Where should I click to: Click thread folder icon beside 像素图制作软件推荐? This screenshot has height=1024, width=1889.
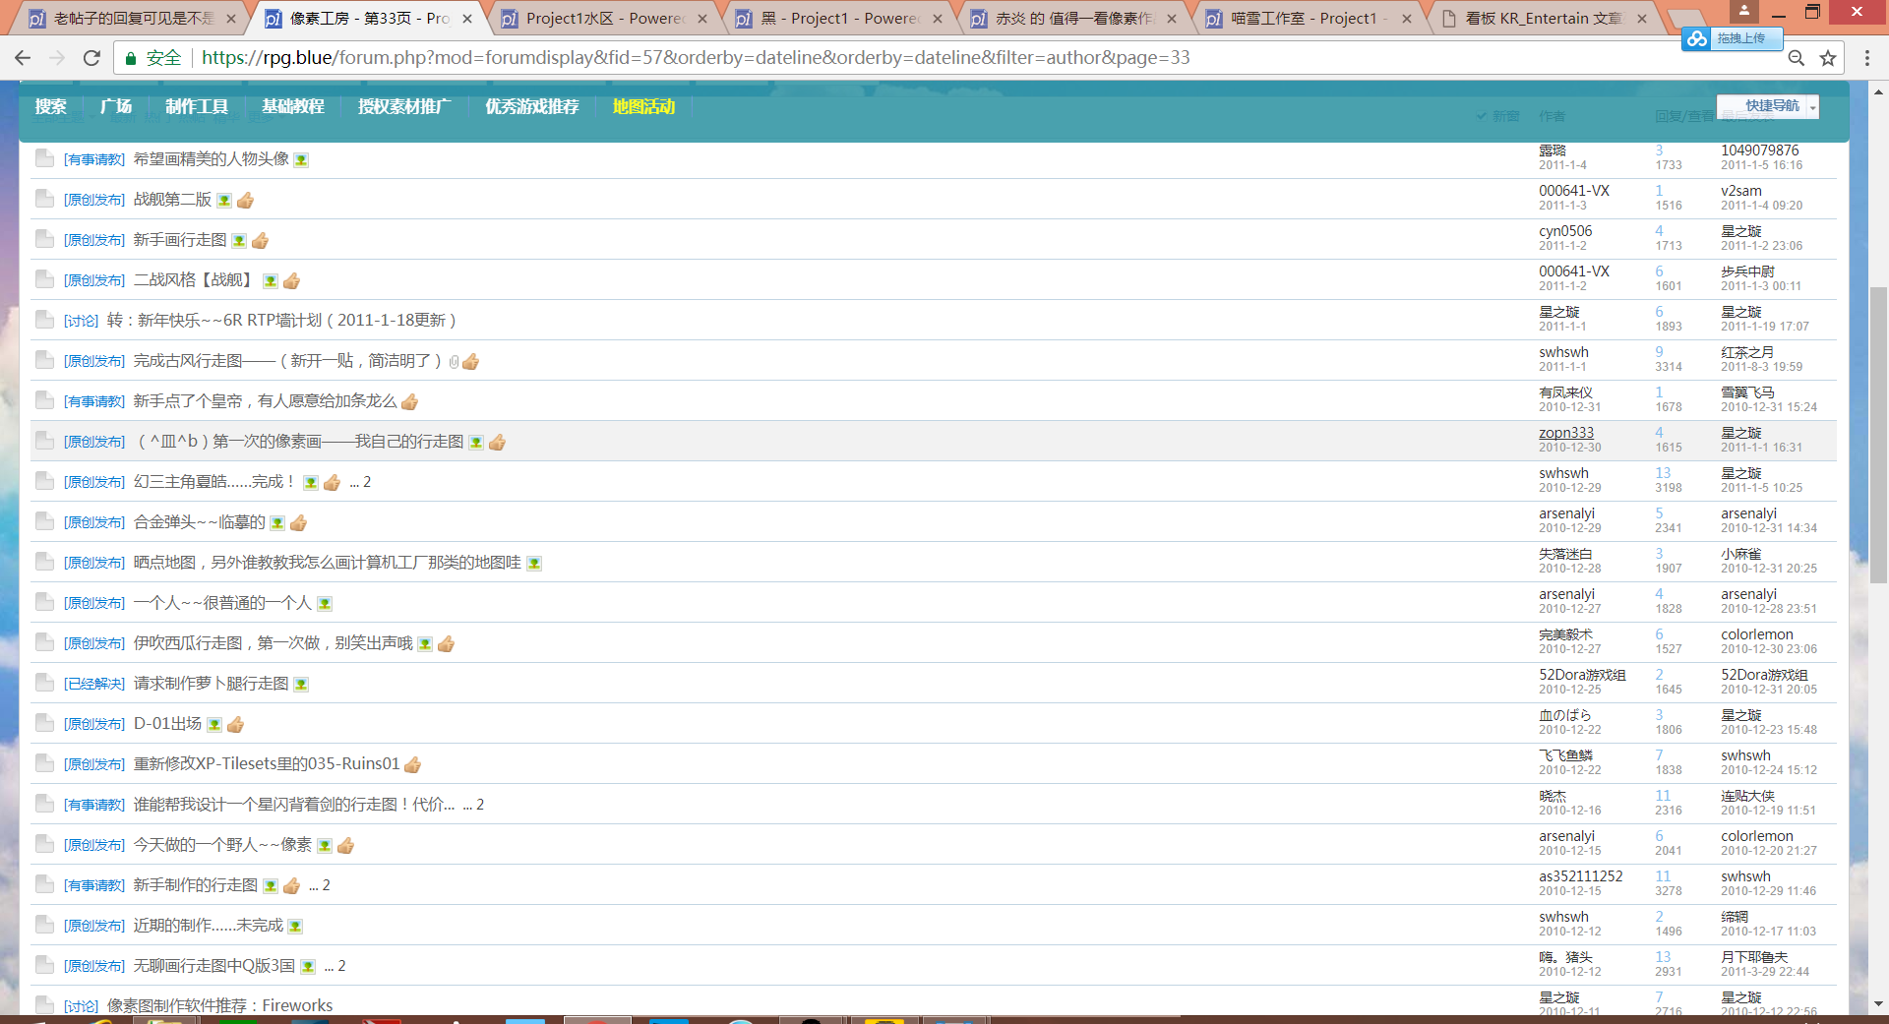pyautogui.click(x=44, y=1005)
